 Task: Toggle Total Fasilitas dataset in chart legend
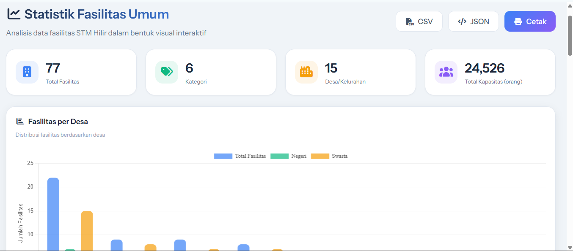(240, 156)
